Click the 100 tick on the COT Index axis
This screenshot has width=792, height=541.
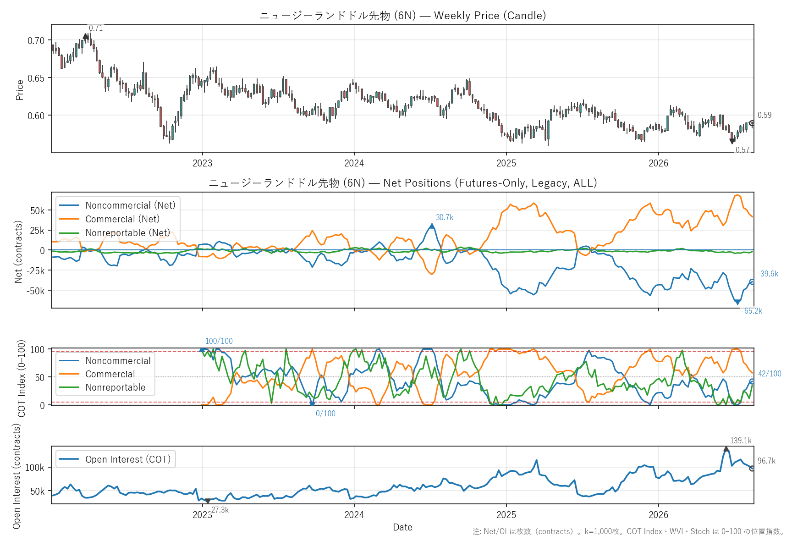pos(38,349)
